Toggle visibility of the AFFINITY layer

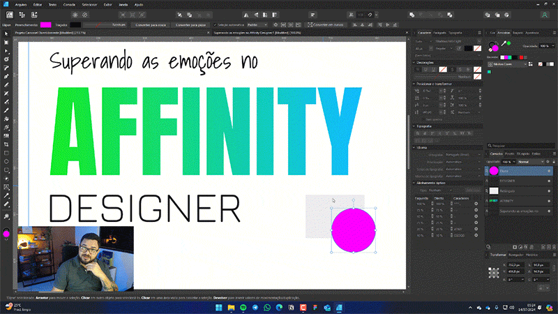click(549, 201)
